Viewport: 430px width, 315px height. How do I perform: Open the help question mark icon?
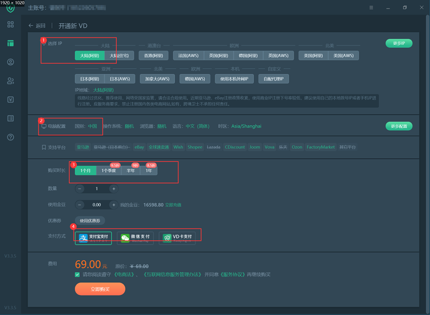point(10,137)
